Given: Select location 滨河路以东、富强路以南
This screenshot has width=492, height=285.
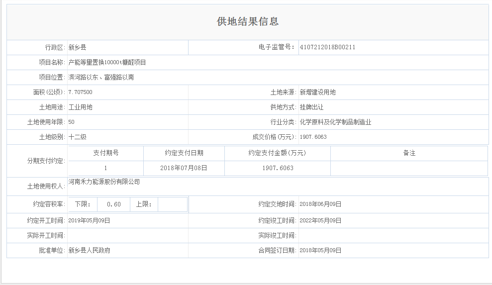Looking at the screenshot, I should click(x=101, y=77).
